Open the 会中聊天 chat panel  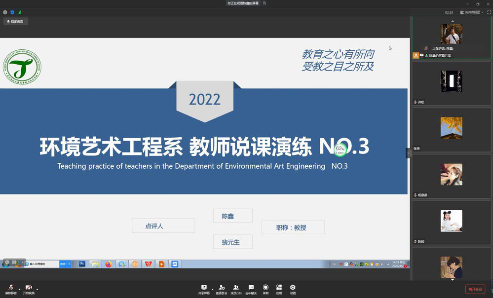click(x=251, y=289)
